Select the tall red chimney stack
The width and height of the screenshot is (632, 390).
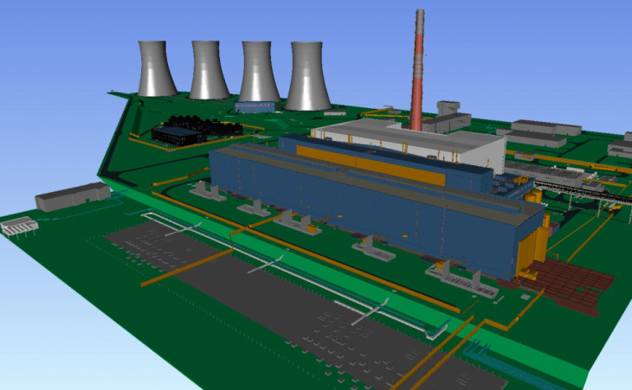[417, 70]
